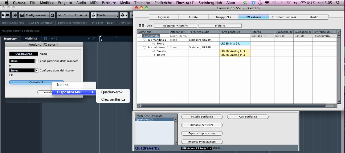Viewport: 345px width, 153px height.
Task: Click the plus add-track icon
Action: pyautogui.click(x=89, y=39)
